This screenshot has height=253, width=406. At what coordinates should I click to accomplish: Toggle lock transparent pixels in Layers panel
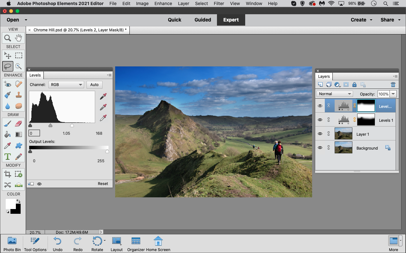pos(363,85)
